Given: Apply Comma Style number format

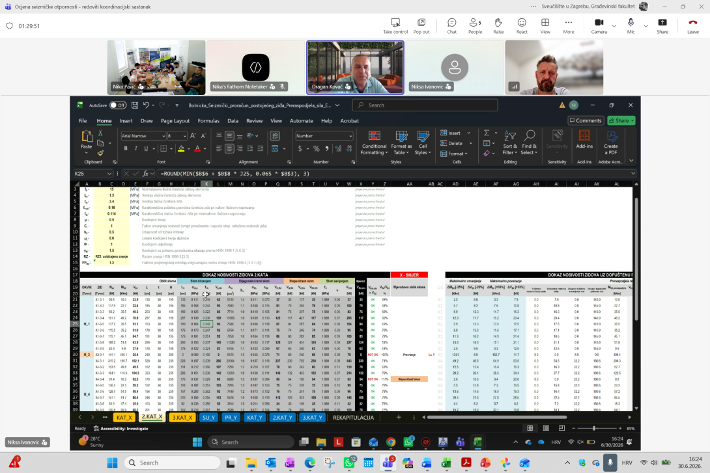Looking at the screenshot, I should click(326, 148).
